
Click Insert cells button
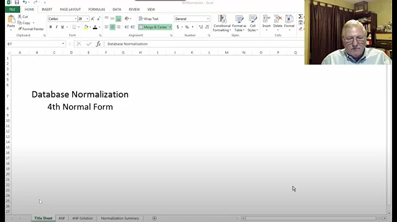click(x=266, y=23)
